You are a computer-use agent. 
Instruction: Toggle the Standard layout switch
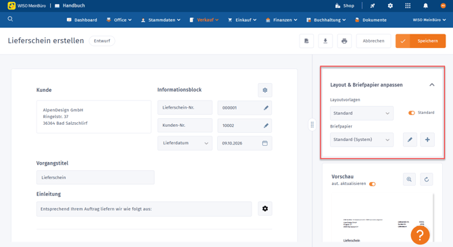tap(411, 113)
